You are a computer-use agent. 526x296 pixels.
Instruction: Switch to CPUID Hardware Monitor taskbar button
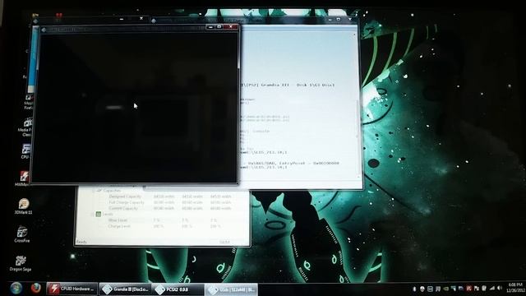click(72, 289)
